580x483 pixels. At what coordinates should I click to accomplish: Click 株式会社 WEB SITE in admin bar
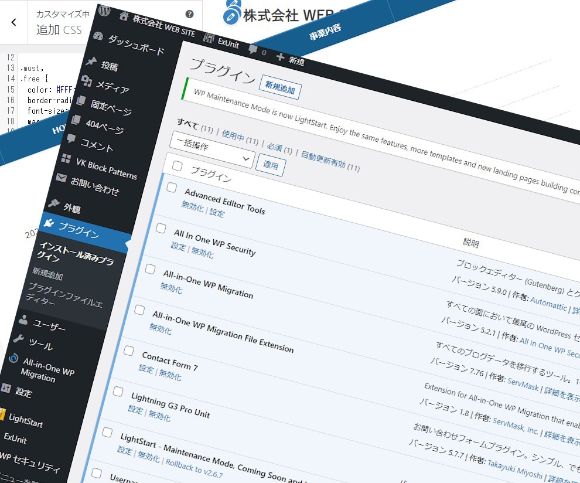pos(164,26)
